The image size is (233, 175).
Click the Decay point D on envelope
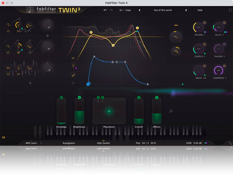(112, 62)
